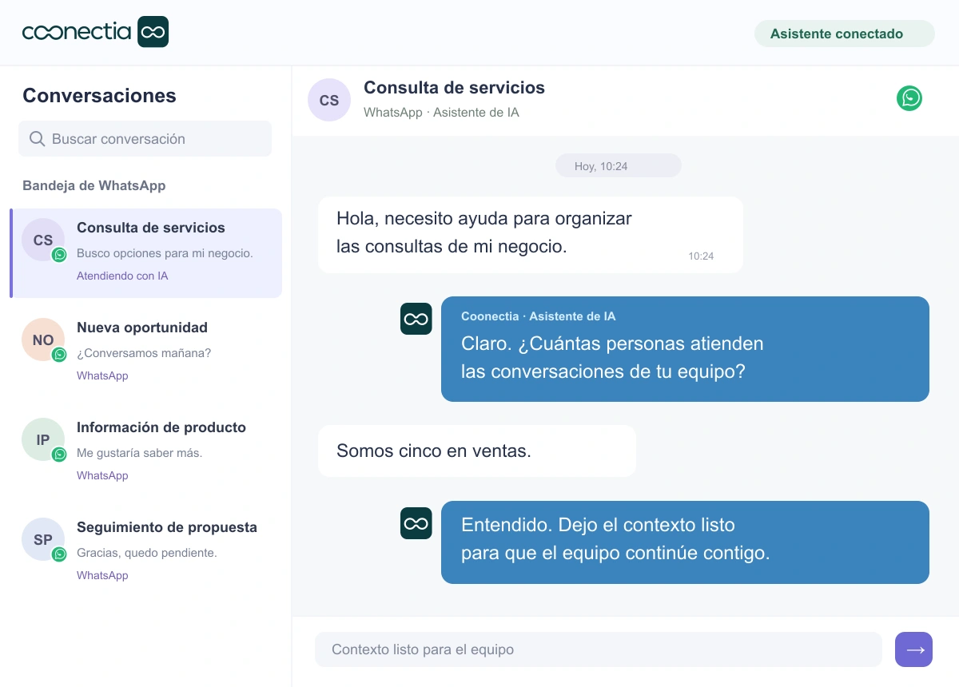
Task: Click the preview Busco opciones para mi negocio.
Action: 165,253
